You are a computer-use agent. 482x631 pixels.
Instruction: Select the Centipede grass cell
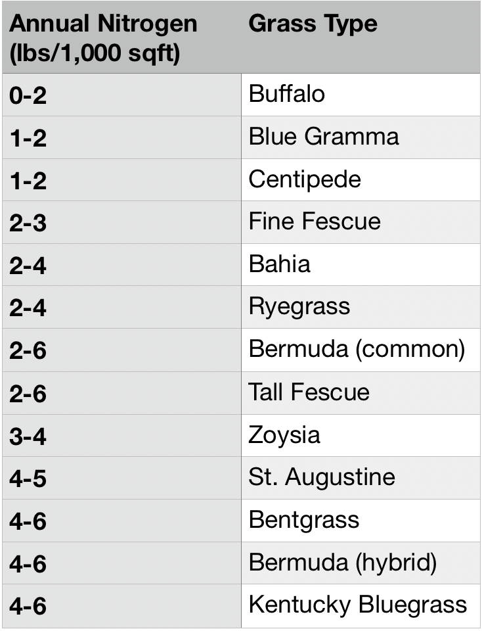[x=361, y=180]
